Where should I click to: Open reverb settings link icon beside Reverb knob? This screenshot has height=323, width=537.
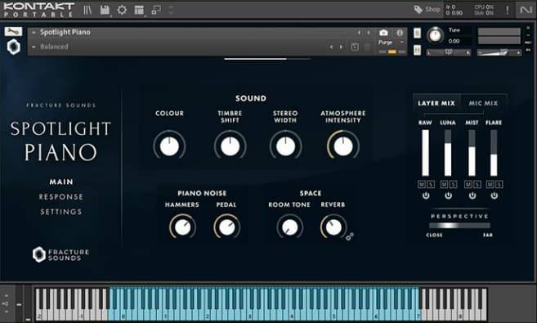pyautogui.click(x=350, y=236)
